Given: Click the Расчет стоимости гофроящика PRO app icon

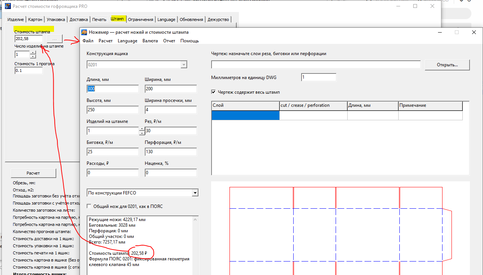Looking at the screenshot, I should [x=7, y=6].
